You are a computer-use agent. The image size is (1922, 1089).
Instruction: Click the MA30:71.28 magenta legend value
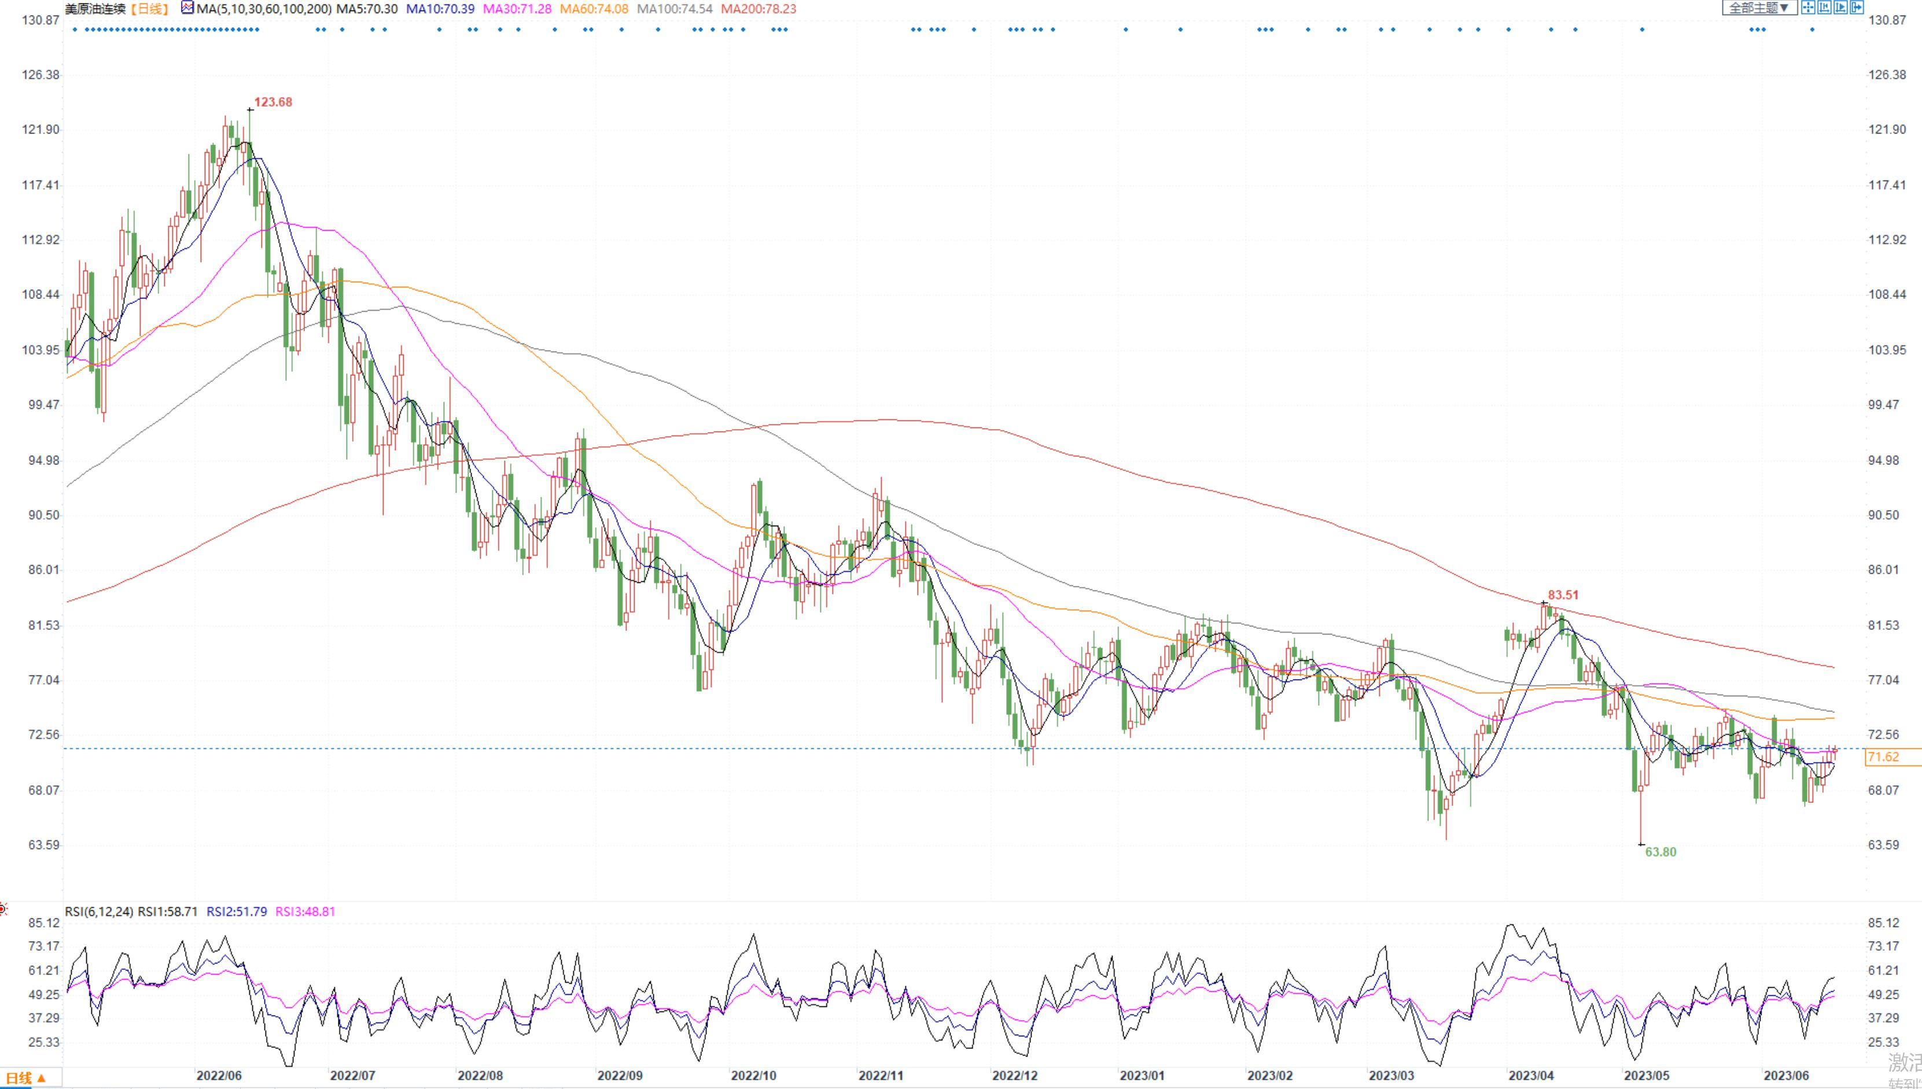pyautogui.click(x=517, y=9)
